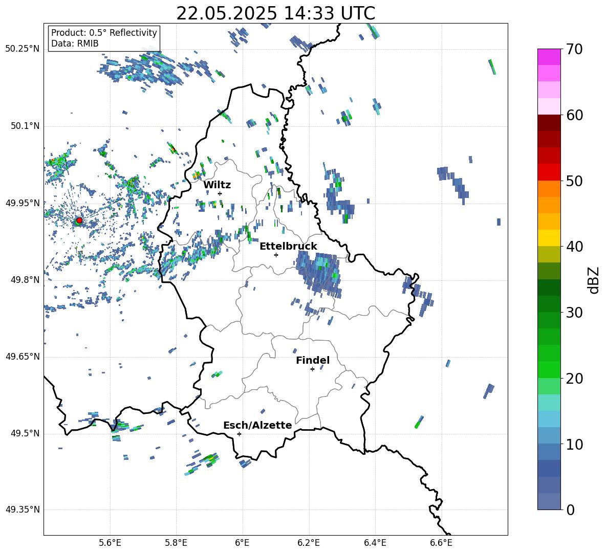Screen dimensions: 606x553
Task: Click the "Data: RMIB" text
Action: [75, 43]
